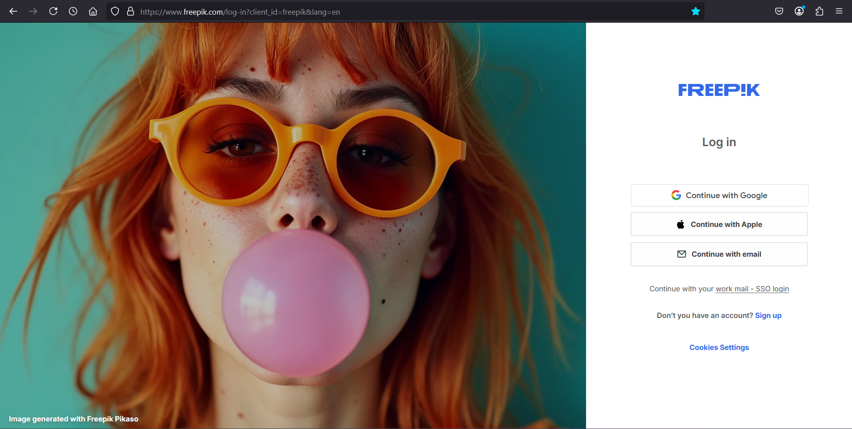
Task: Choose Continue with email
Action: 719,254
